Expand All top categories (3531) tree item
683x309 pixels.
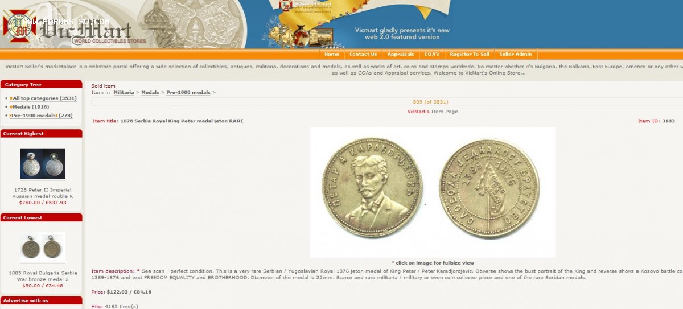(44, 98)
